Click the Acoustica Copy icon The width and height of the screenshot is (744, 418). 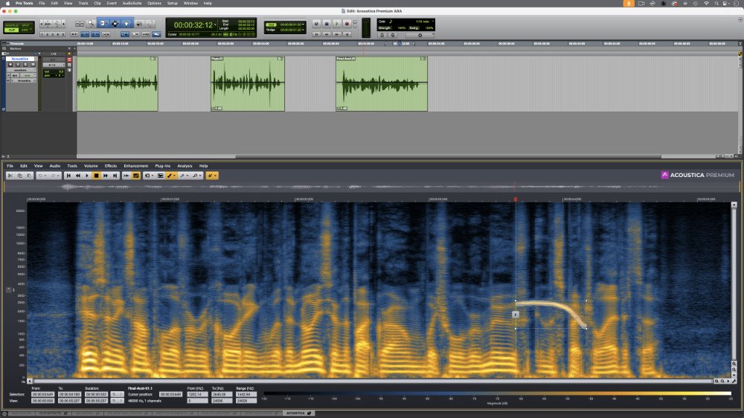point(19,176)
